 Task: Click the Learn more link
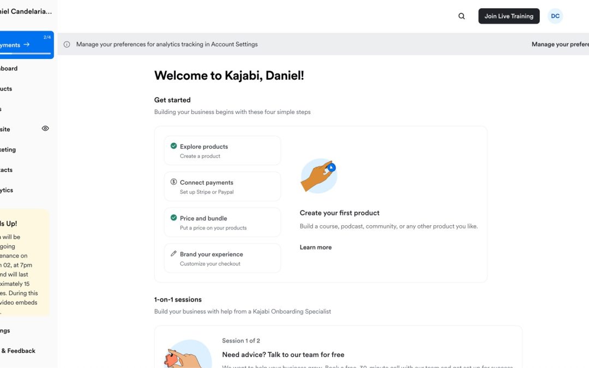coord(316,247)
